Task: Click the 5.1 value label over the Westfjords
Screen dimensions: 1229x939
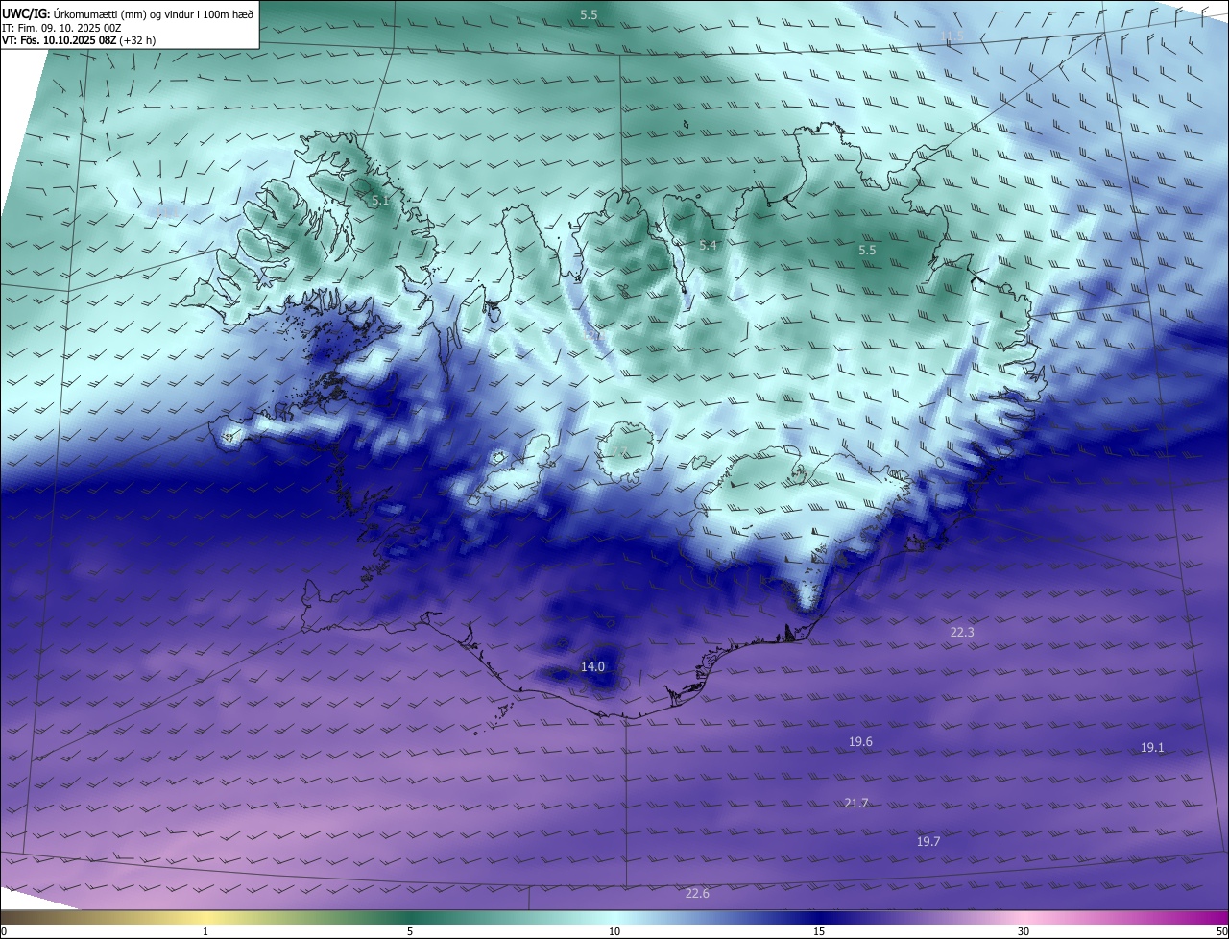Action: pyautogui.click(x=381, y=201)
